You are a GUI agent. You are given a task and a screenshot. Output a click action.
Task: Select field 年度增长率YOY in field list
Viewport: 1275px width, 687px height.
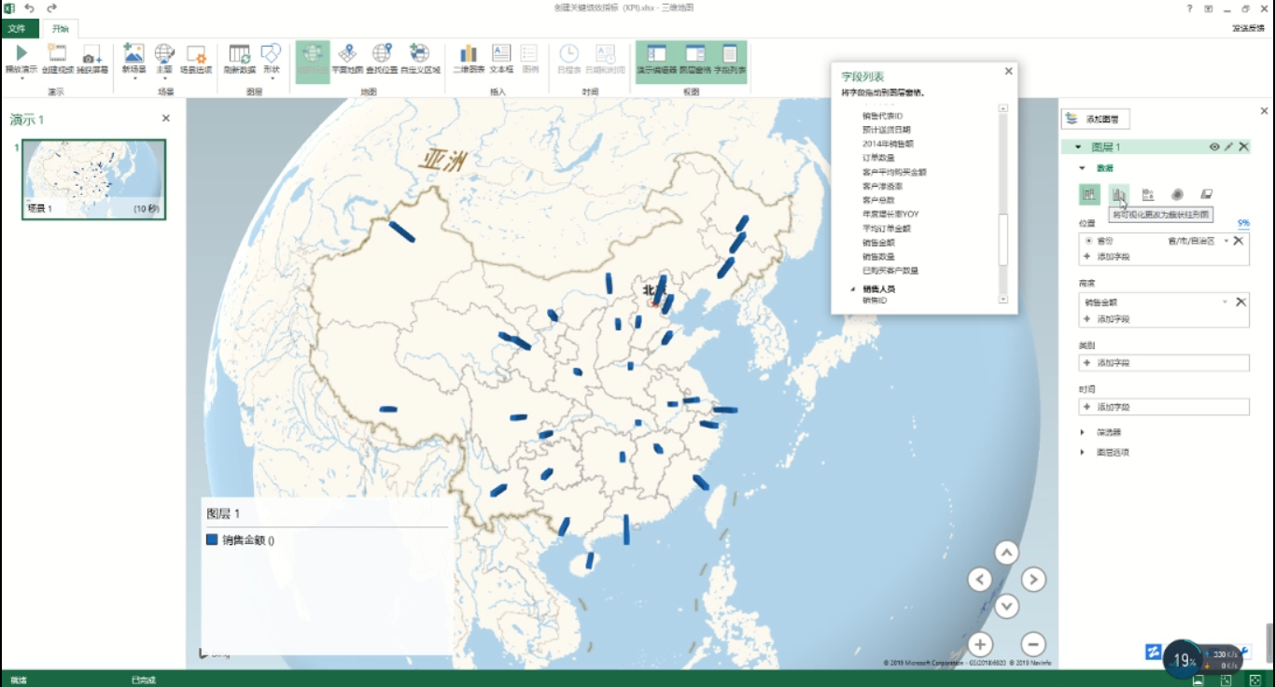(x=890, y=214)
